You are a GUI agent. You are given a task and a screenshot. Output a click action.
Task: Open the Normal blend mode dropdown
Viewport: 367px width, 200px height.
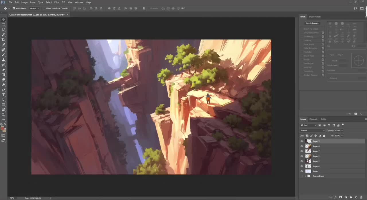(x=312, y=130)
